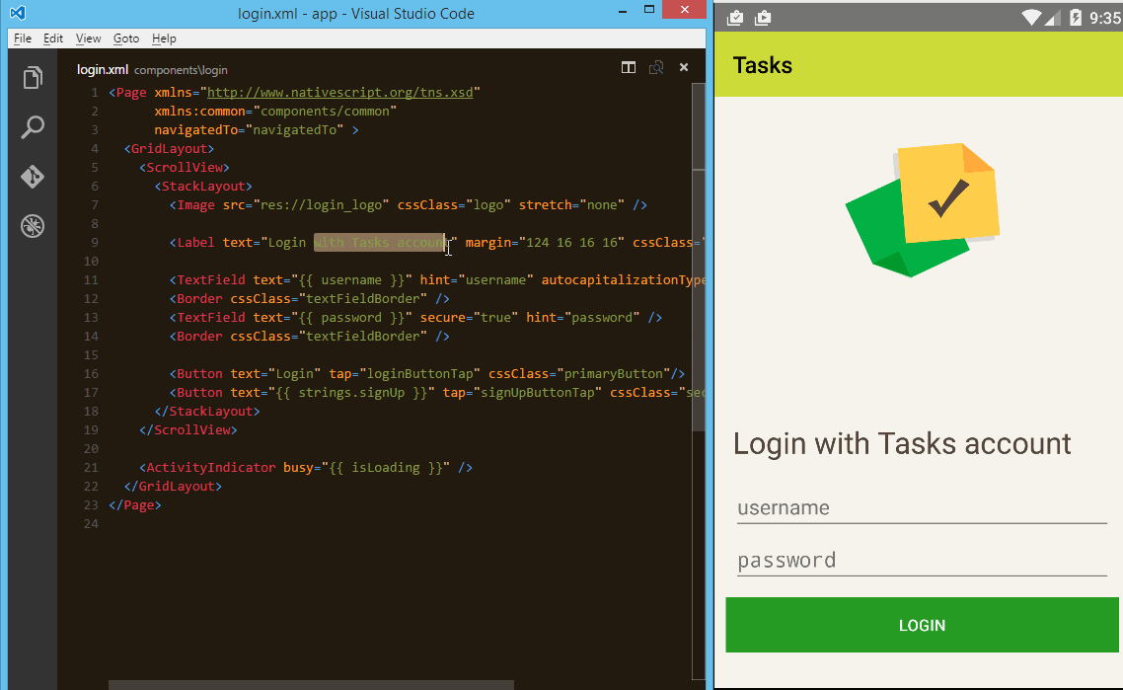This screenshot has height=690, width=1123.
Task: Click the first notification icon in Android status bar
Action: click(735, 18)
